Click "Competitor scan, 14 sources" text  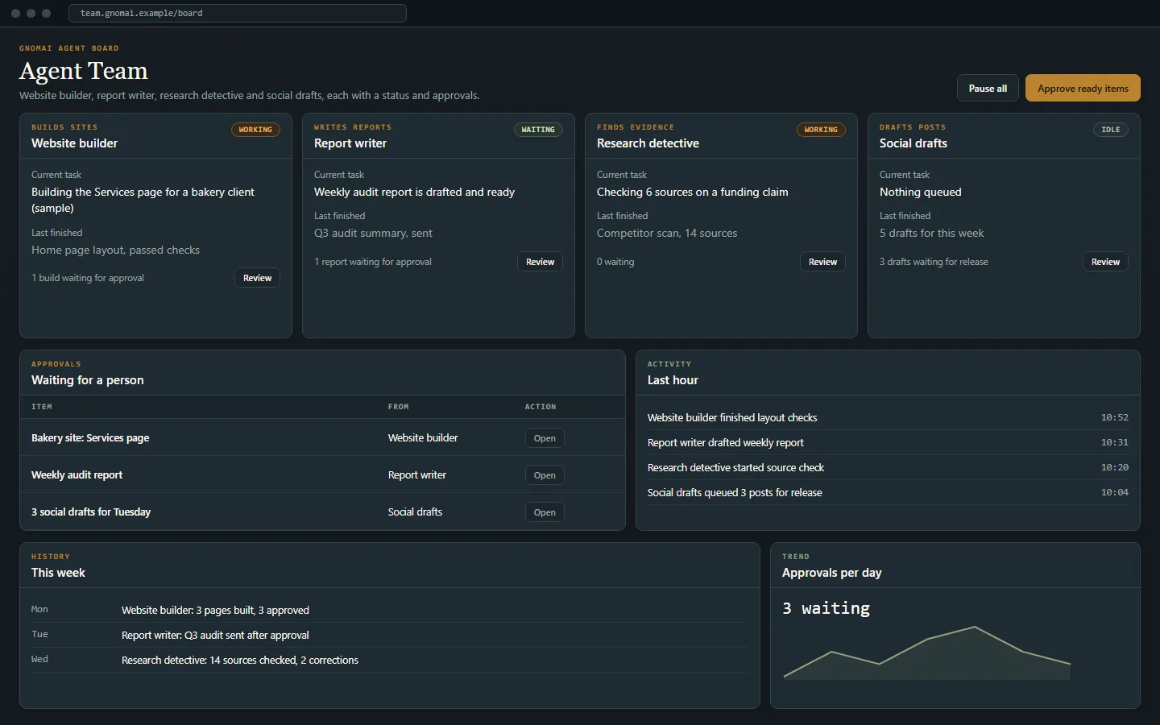point(667,234)
